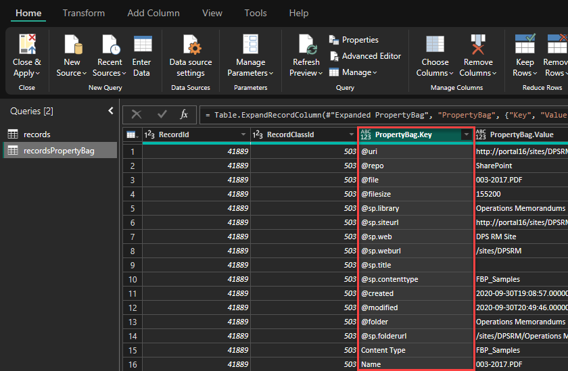Confirm formula with the checkmark button
The width and height of the screenshot is (568, 371).
coord(162,114)
